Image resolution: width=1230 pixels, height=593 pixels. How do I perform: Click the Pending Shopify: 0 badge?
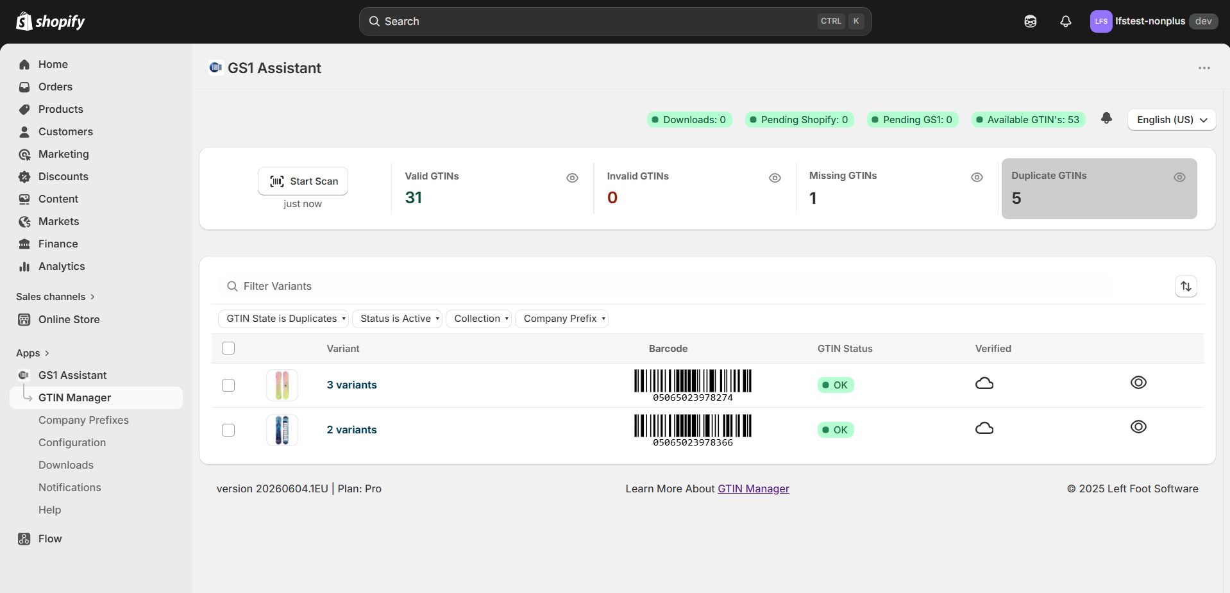[x=799, y=120]
